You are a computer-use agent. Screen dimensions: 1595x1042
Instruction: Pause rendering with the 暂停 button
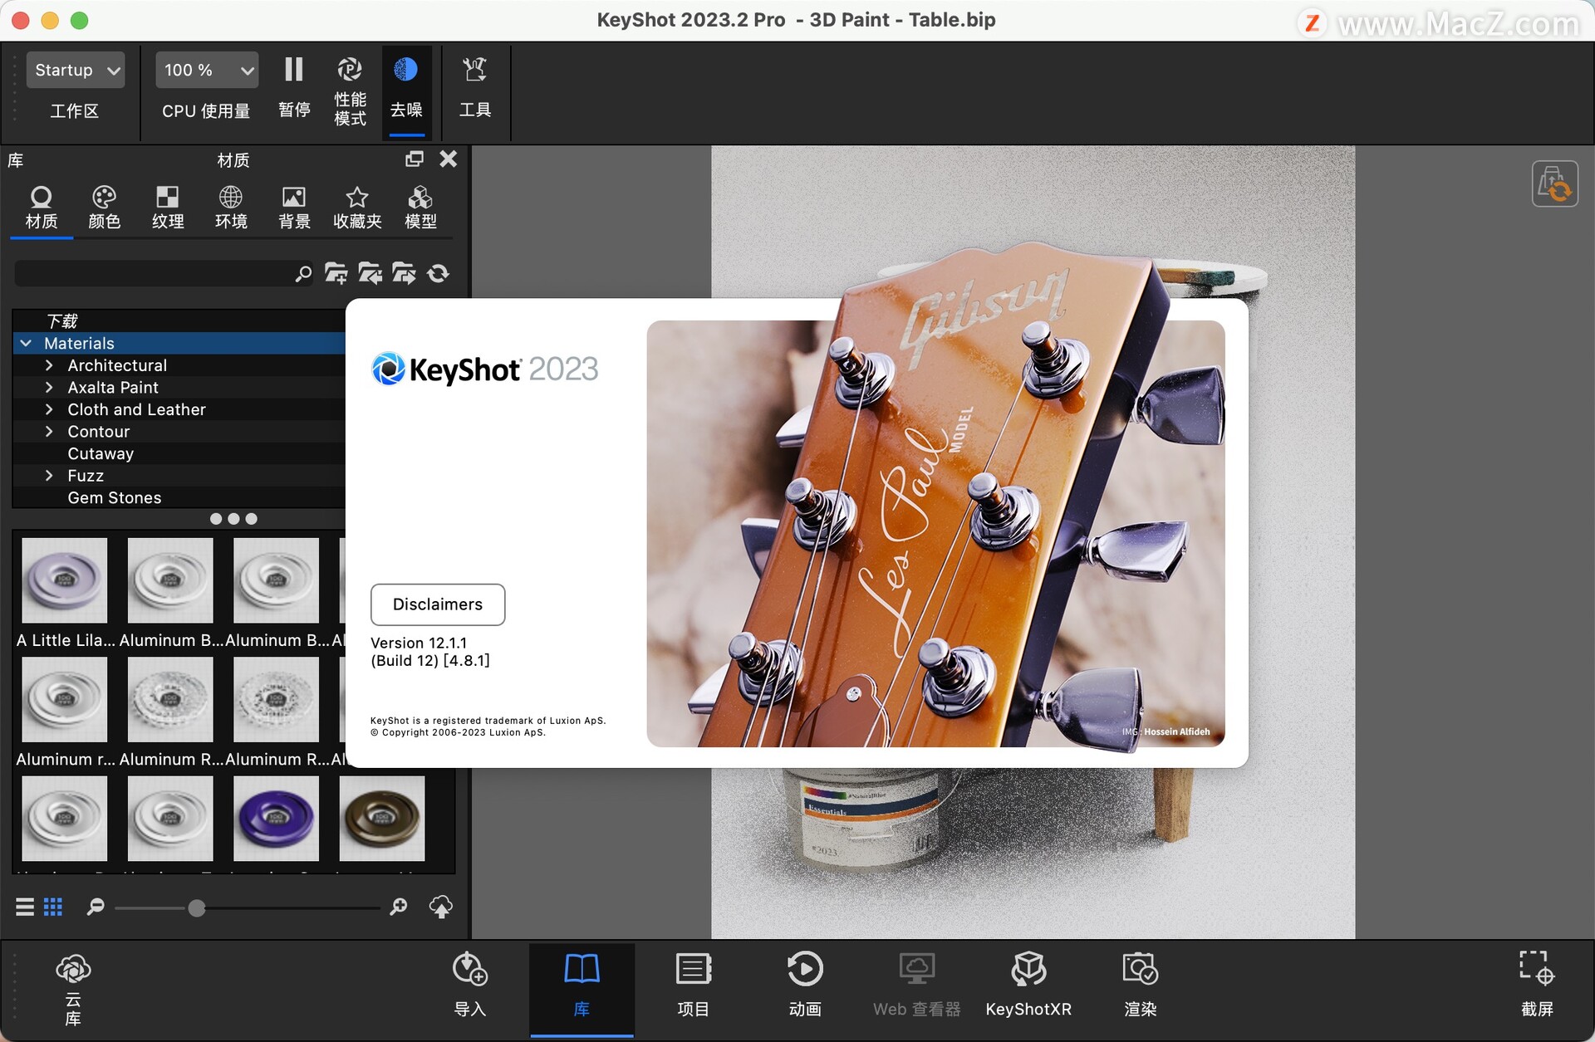[x=293, y=86]
